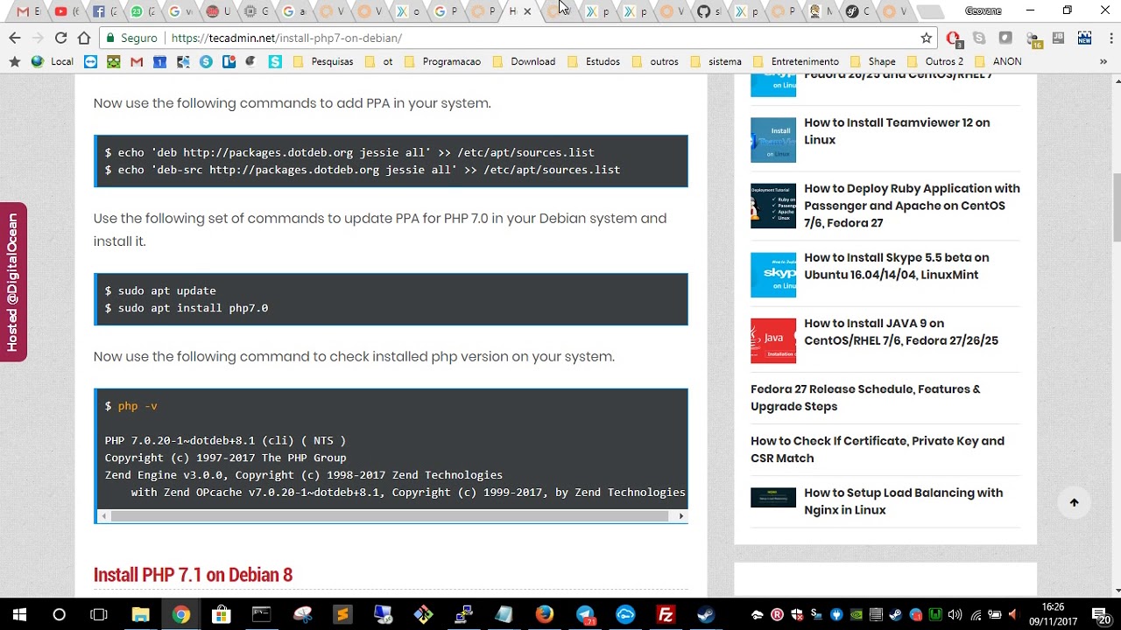Image resolution: width=1121 pixels, height=630 pixels.
Task: Open the Download bookmark folder
Action: 524,61
